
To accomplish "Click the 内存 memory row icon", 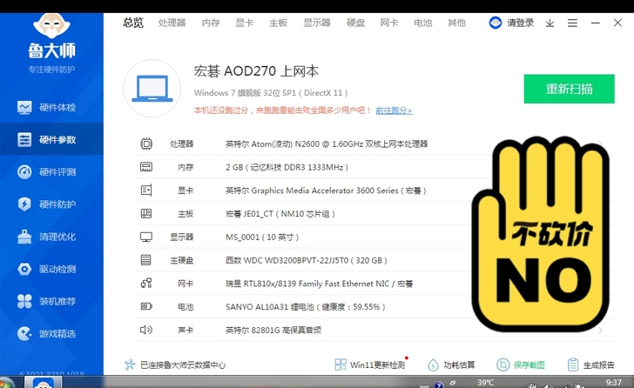I will [x=146, y=167].
